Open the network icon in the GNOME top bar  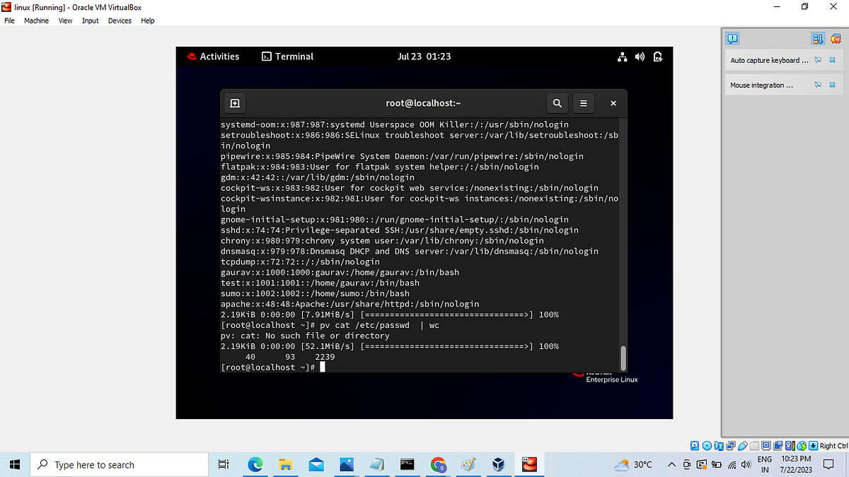623,57
